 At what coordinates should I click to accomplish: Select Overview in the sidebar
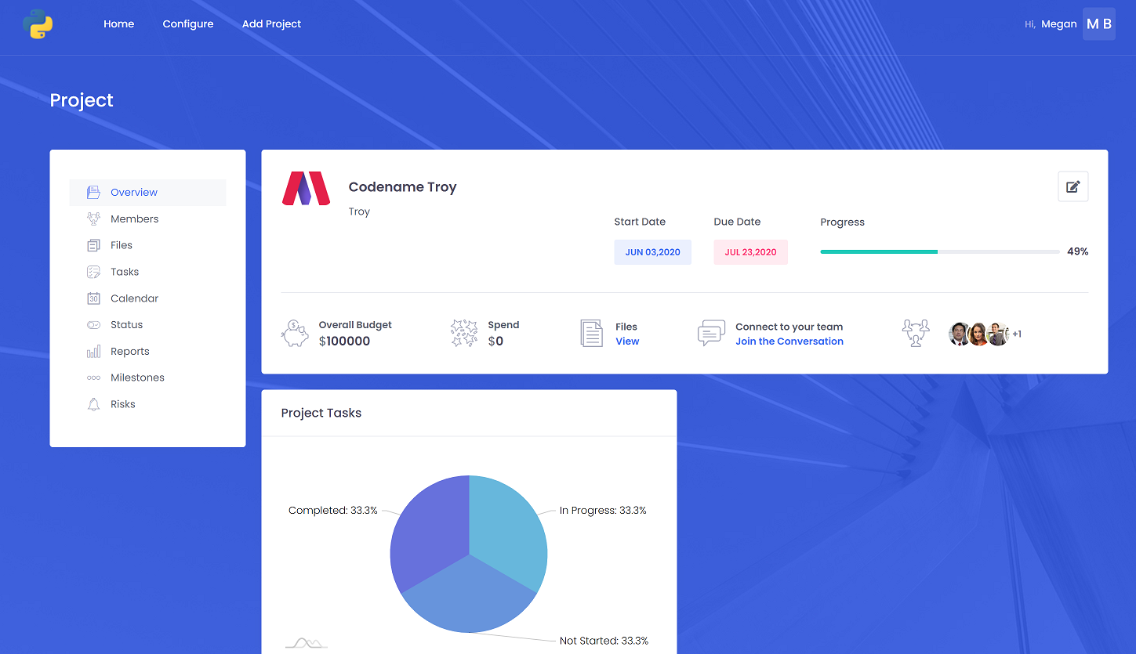click(x=147, y=192)
